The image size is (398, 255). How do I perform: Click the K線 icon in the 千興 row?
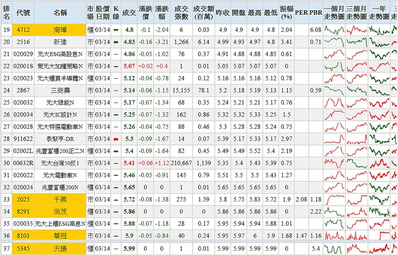(116, 200)
